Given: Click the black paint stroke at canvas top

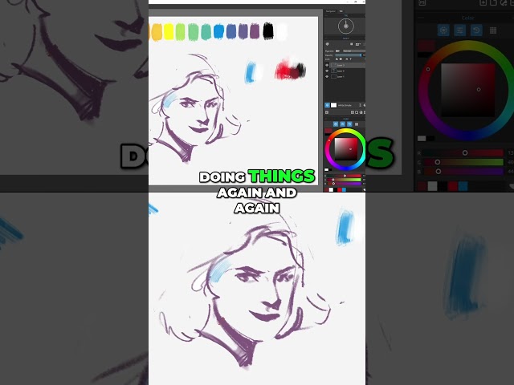Looking at the screenshot, I should click(268, 31).
